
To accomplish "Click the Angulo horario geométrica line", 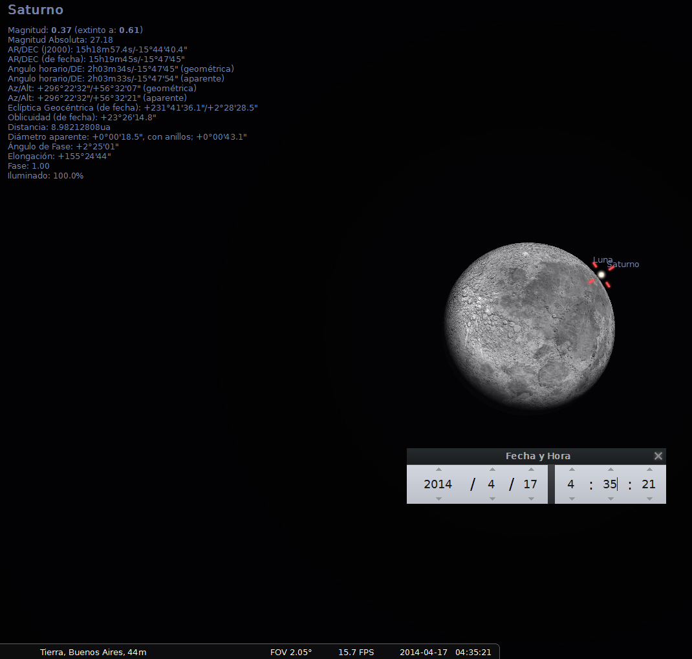I will [x=121, y=69].
